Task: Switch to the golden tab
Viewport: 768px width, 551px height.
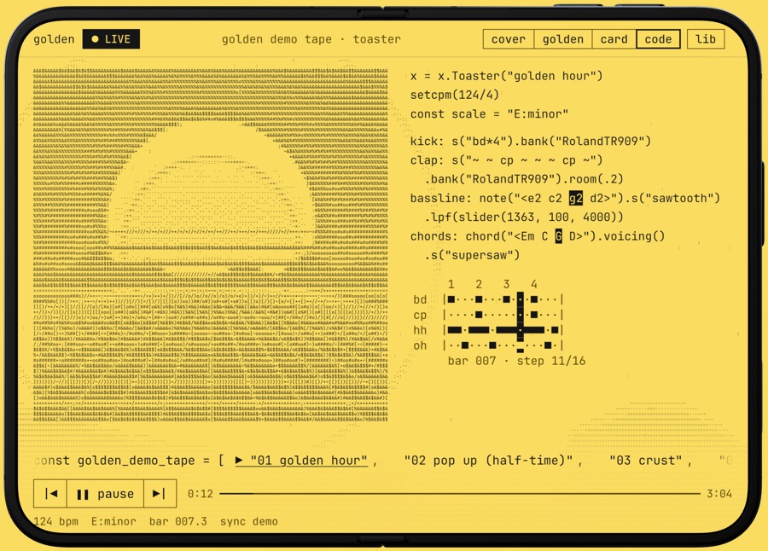Action: point(563,39)
